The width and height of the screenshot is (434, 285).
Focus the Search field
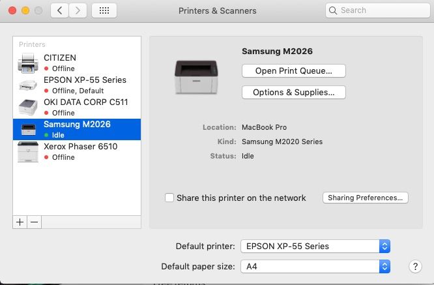[x=377, y=10]
